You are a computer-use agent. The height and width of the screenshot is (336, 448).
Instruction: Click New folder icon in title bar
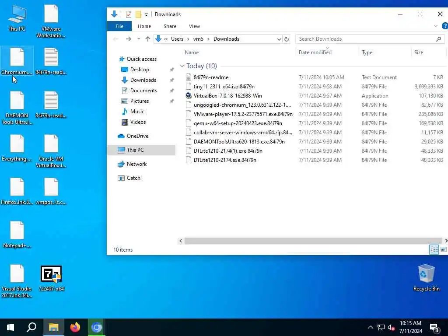[x=138, y=14]
